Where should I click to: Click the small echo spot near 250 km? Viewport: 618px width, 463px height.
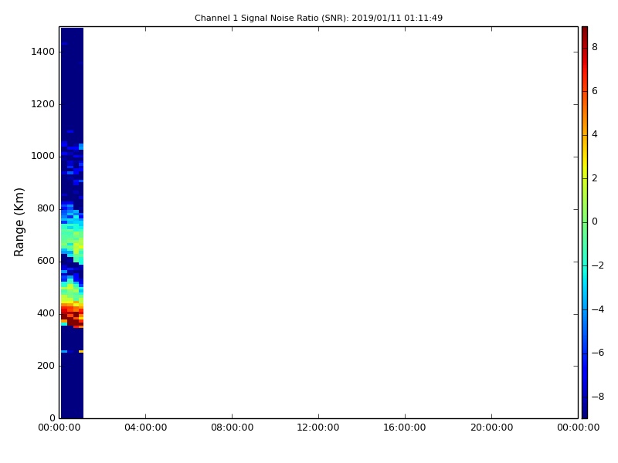[81, 351]
